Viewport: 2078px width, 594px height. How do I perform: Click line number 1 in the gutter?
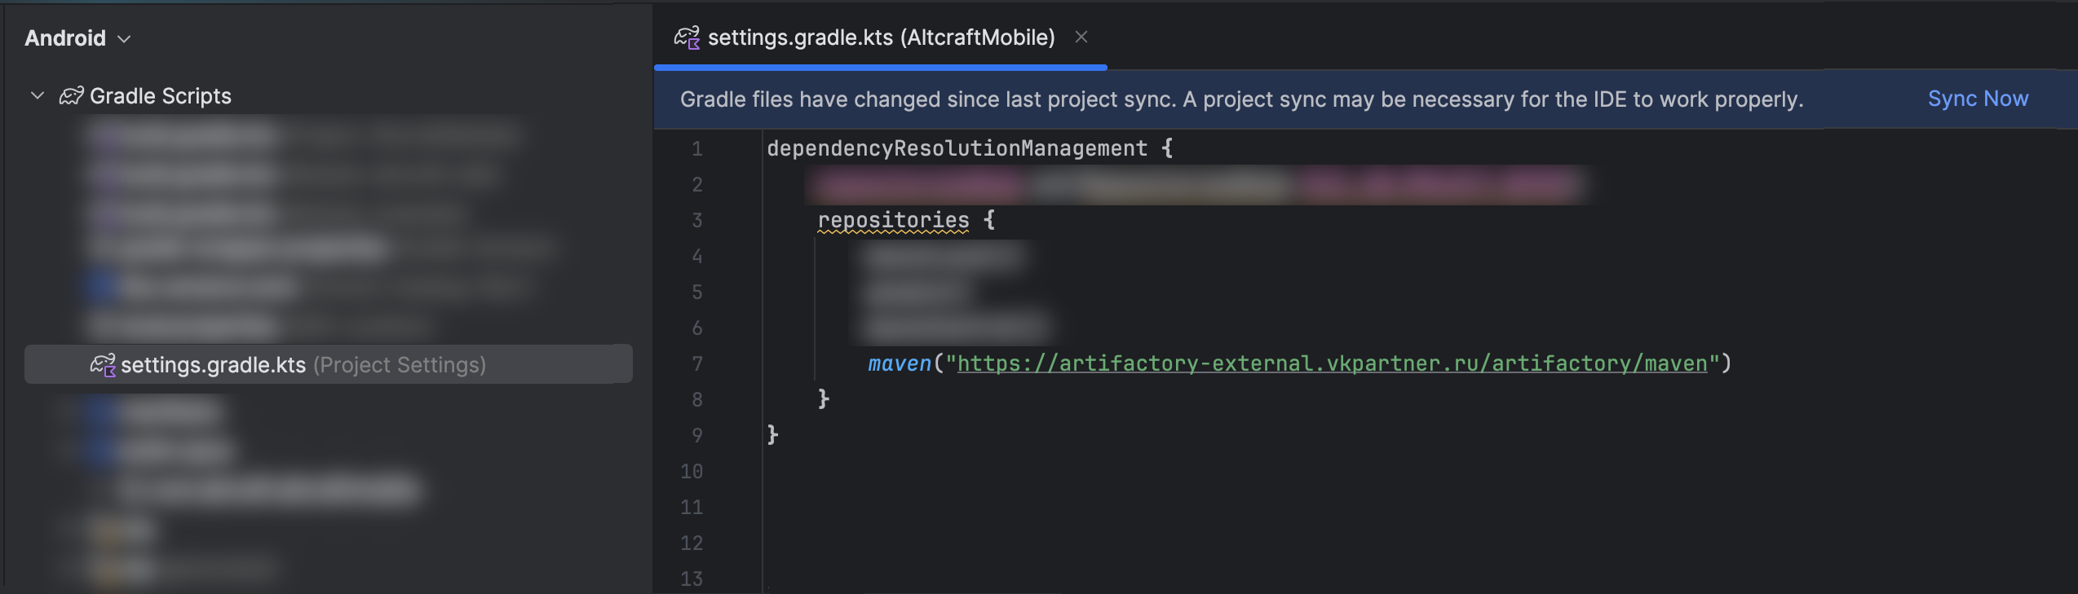tap(696, 149)
